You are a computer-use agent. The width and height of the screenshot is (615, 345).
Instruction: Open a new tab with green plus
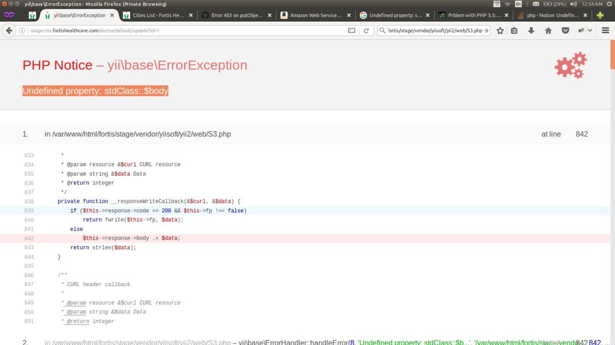600,15
